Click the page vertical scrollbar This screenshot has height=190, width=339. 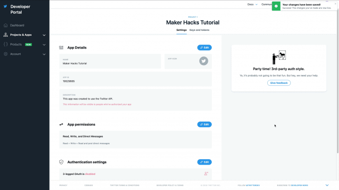(338, 81)
